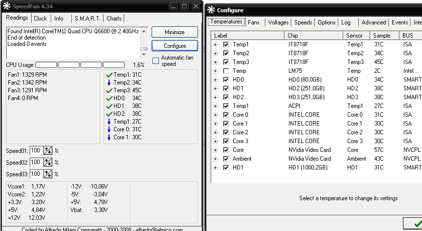Open the Advanced tab in Configure
The image size is (422, 231).
click(x=374, y=22)
